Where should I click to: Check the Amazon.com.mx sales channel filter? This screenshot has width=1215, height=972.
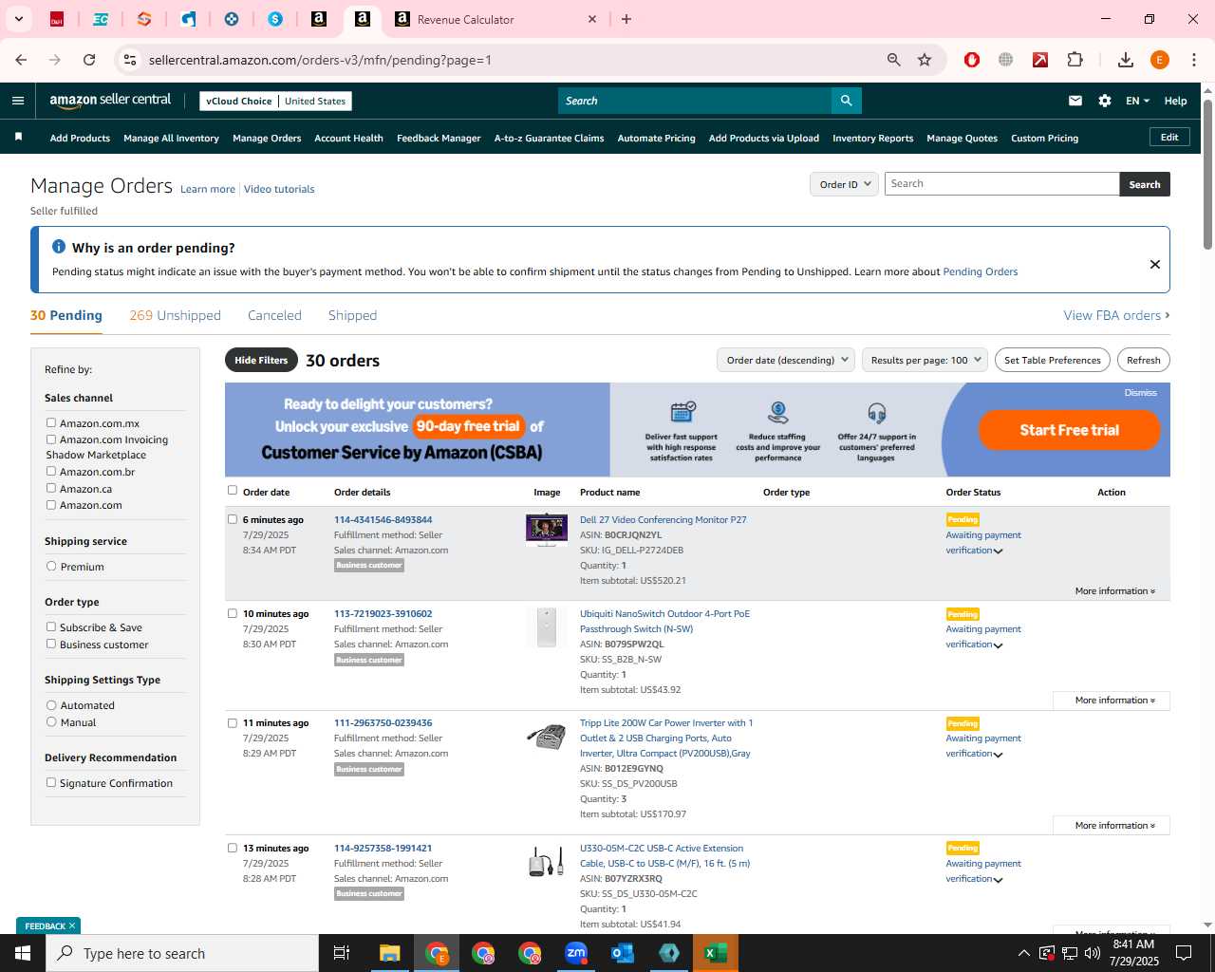pyautogui.click(x=51, y=423)
